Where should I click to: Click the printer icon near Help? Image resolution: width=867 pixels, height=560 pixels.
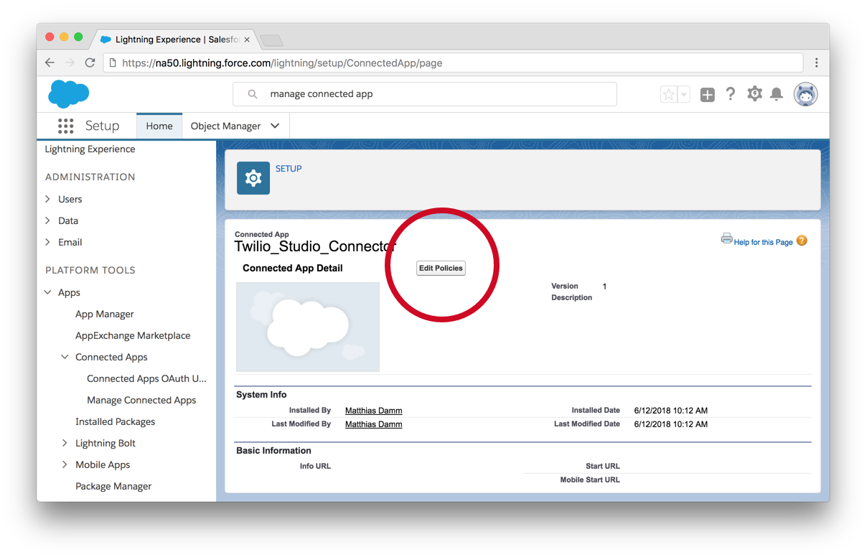coord(726,239)
